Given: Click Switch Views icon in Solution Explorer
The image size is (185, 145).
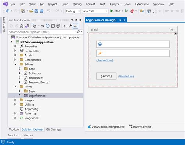Looking at the screenshot, I should (27, 26).
